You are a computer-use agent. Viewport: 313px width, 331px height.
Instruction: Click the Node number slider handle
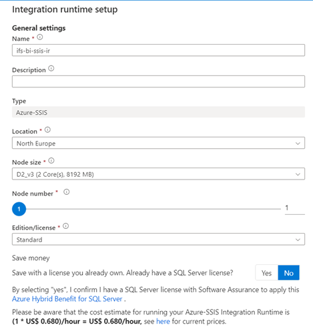click(x=19, y=209)
